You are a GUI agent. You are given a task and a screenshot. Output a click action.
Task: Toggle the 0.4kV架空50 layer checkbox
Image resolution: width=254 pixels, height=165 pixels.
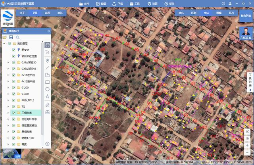[x=14, y=62]
